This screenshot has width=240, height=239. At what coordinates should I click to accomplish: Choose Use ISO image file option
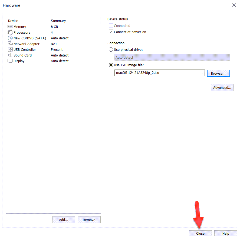pos(111,65)
